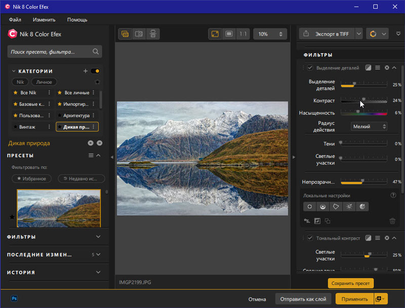This screenshot has height=308, width=405.
Task: Click the Сохранить пресет button
Action: click(x=350, y=283)
